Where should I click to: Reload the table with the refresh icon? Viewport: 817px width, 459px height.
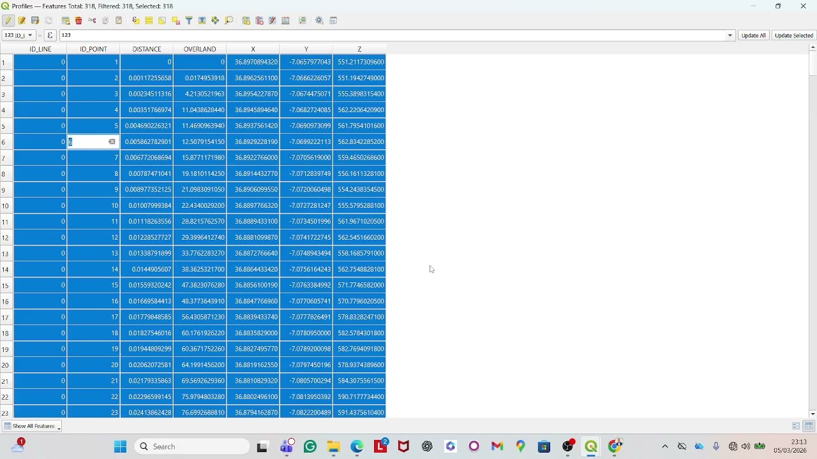tap(49, 20)
